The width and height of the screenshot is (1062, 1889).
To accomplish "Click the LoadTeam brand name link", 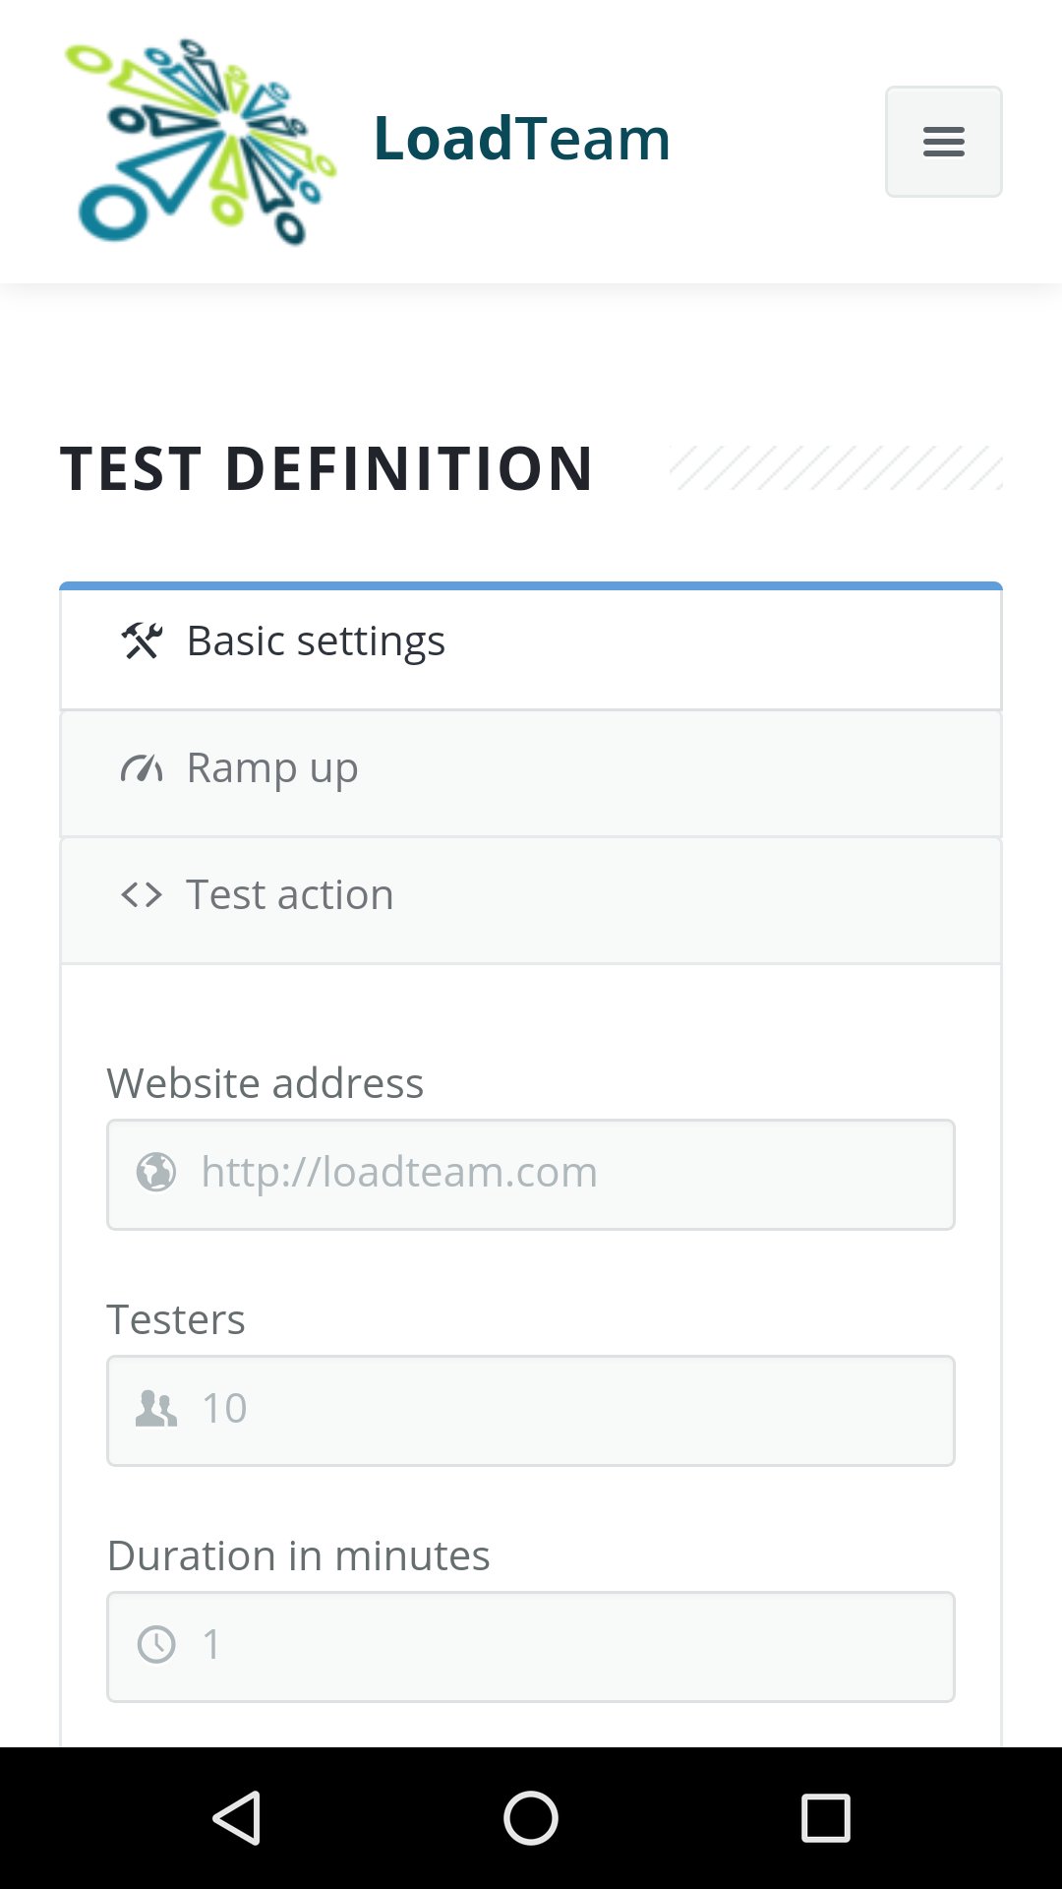I will [x=521, y=139].
